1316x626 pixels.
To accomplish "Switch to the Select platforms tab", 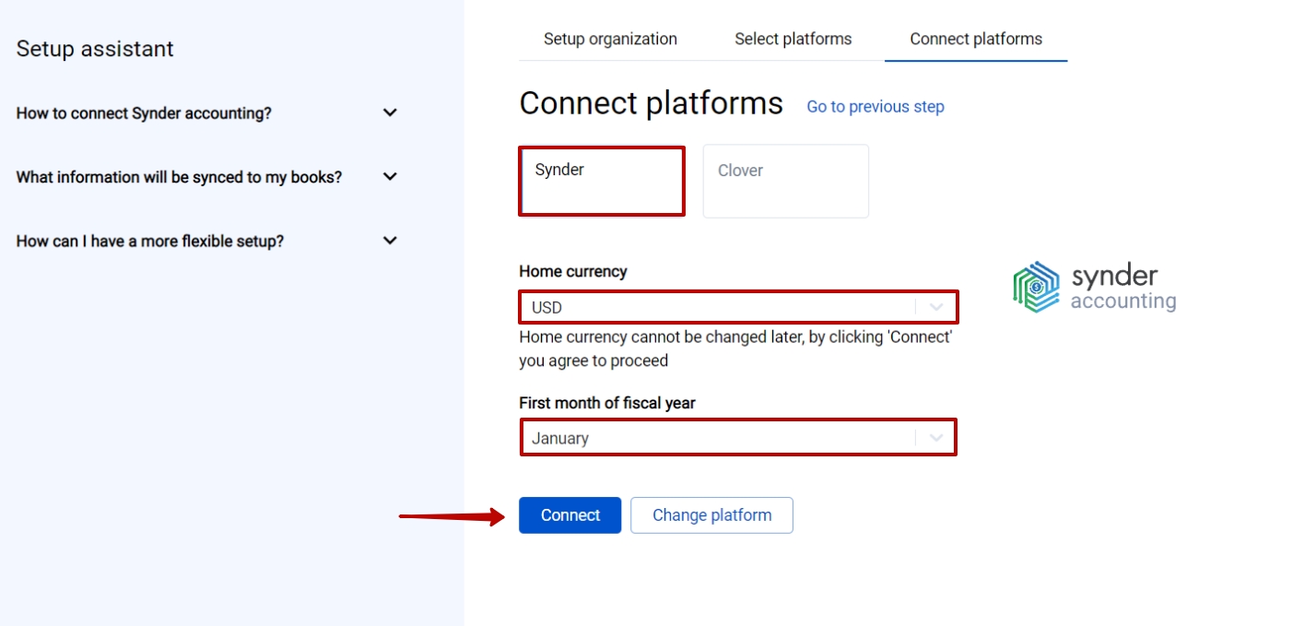I will [793, 39].
